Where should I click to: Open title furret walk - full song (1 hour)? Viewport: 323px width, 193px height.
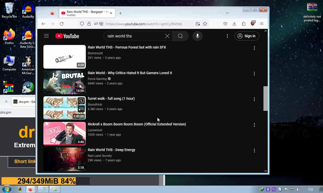pos(111,99)
